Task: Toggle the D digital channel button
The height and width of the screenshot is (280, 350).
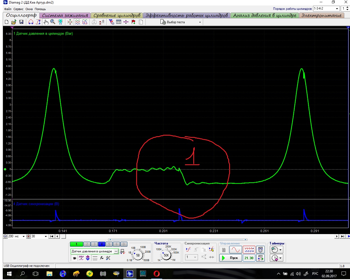Action: [124, 244]
